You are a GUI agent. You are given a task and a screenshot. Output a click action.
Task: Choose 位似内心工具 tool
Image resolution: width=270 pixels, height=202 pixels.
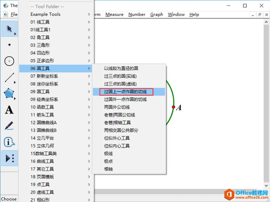129,146
